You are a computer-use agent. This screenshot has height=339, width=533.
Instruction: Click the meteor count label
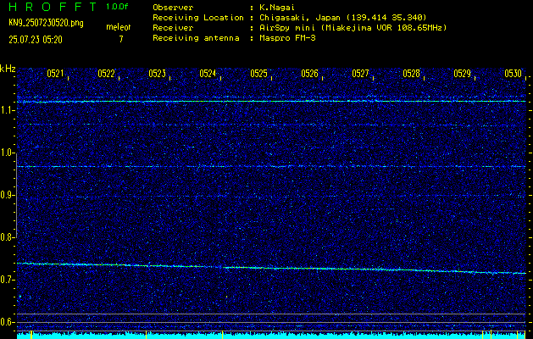[x=119, y=27]
